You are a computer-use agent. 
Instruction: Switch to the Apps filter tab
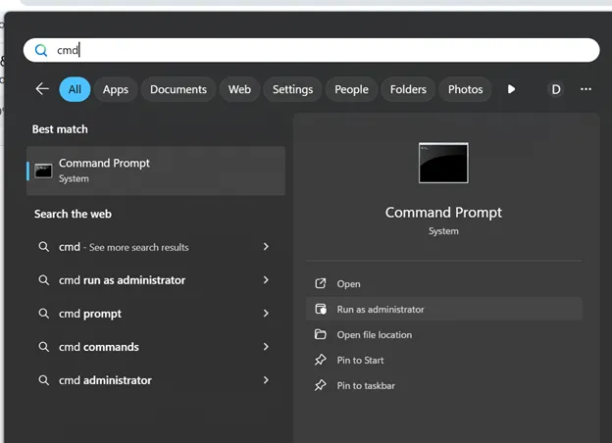pyautogui.click(x=116, y=89)
